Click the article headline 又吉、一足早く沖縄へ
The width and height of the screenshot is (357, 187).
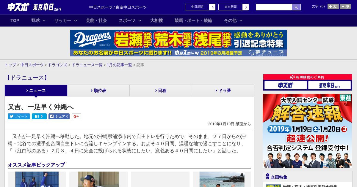coord(41,107)
